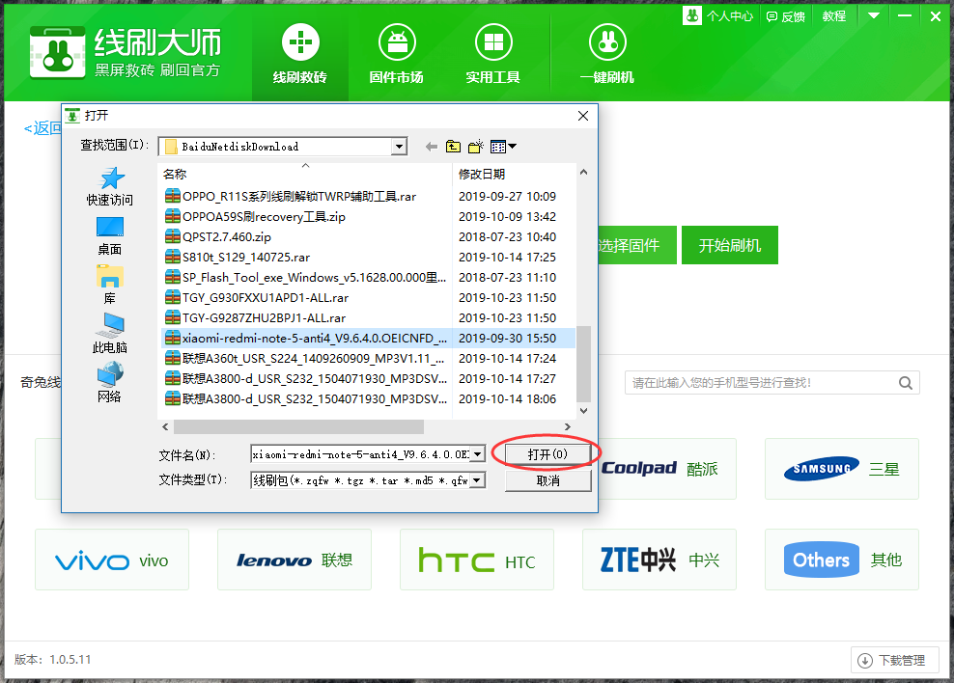Image resolution: width=954 pixels, height=683 pixels.
Task: Choose the Coolpad 酷派 brand
Action: click(667, 469)
